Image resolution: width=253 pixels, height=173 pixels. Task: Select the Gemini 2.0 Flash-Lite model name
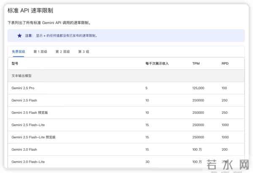[x=28, y=162]
